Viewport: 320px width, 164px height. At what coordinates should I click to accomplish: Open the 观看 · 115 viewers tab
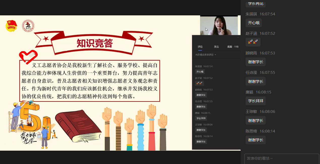pyautogui.click(x=232, y=47)
